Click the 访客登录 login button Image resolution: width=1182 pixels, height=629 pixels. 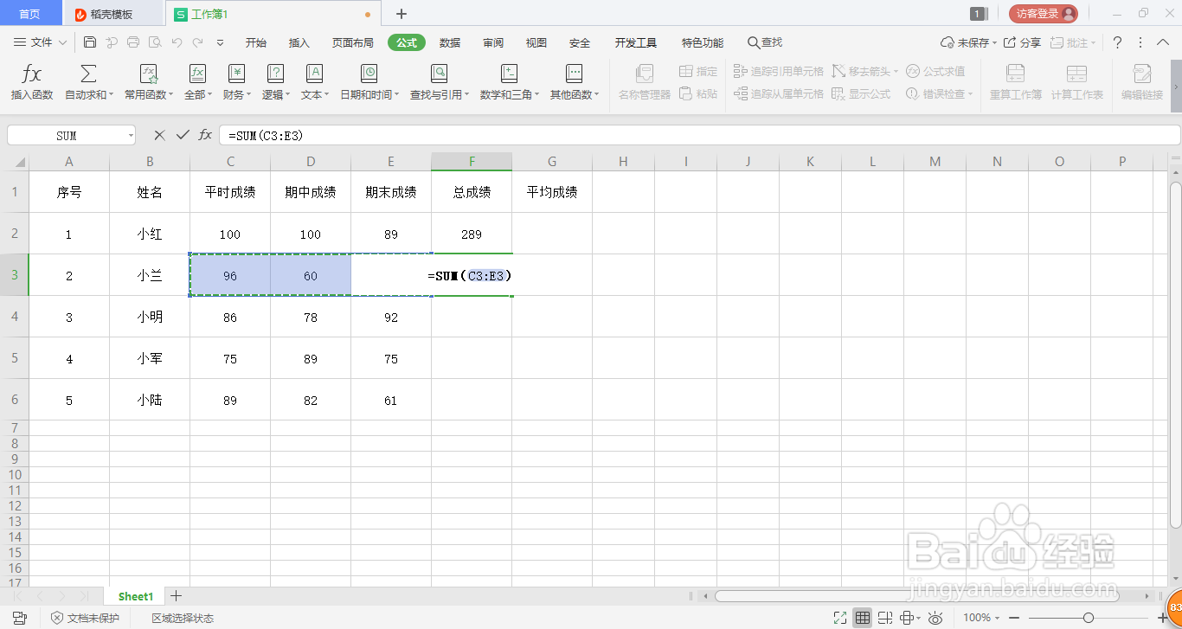pos(1043,13)
